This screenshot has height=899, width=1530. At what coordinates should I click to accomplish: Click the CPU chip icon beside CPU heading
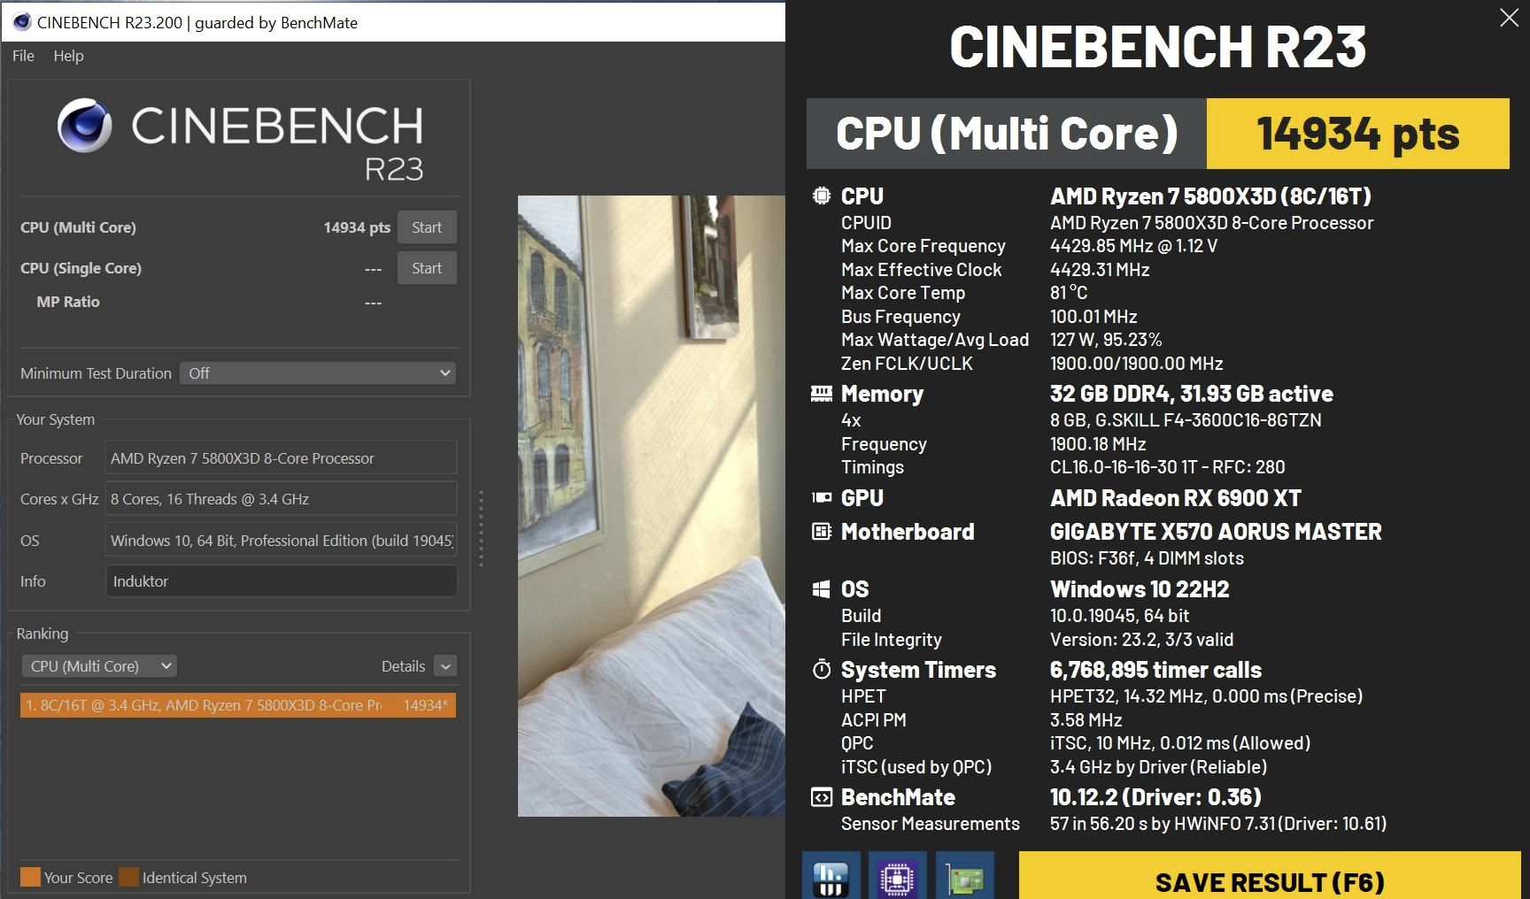coord(822,196)
